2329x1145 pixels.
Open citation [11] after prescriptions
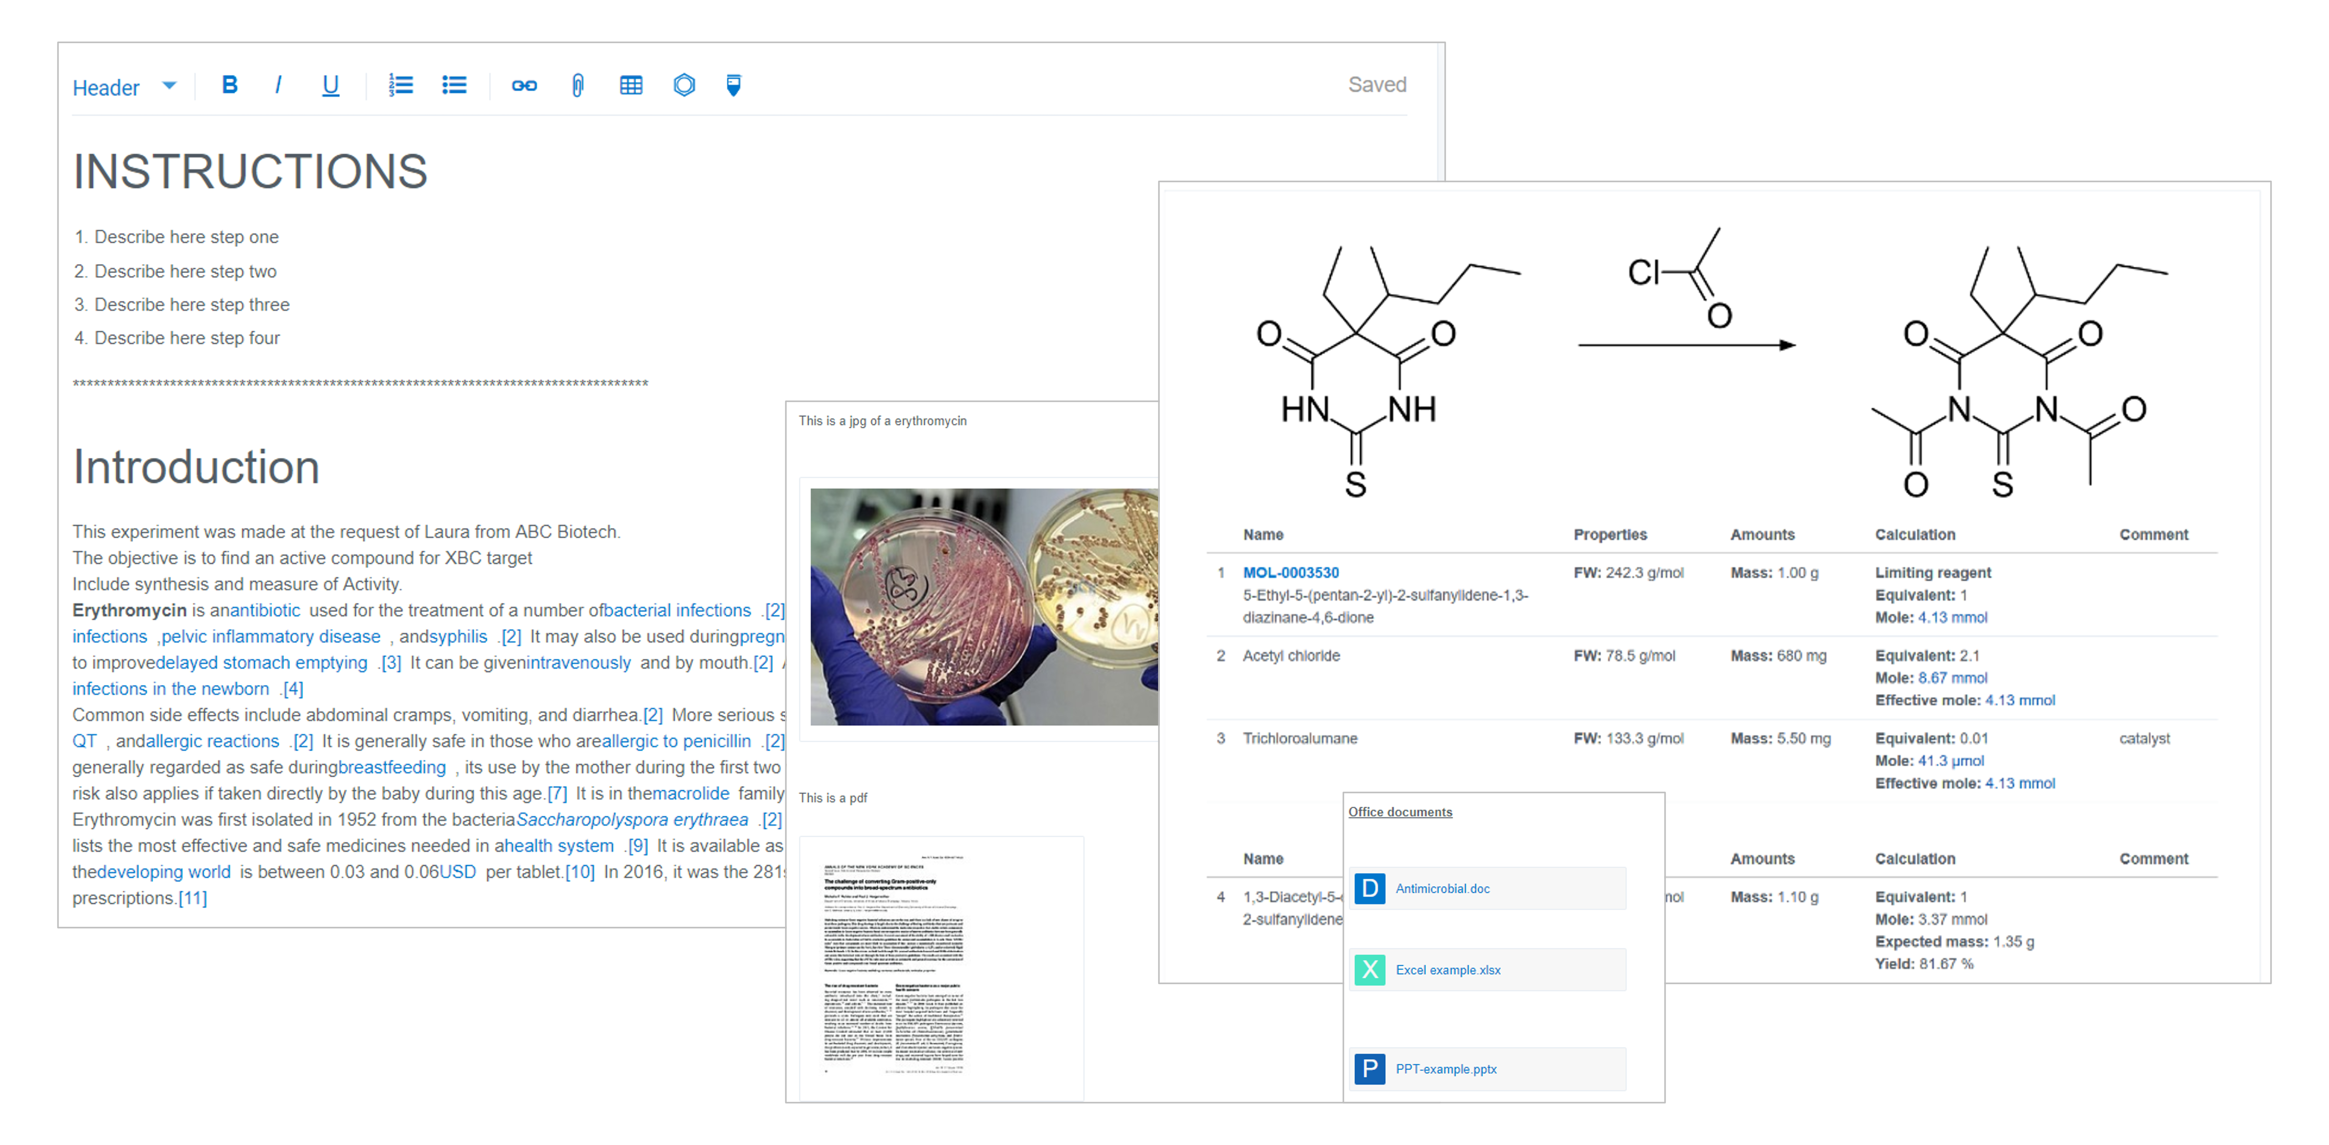coord(193,898)
